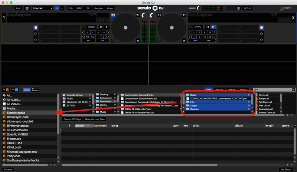Shift deck 2 loop sizes right chevron
Viewport: 297px width, 172px height.
tap(215, 32)
